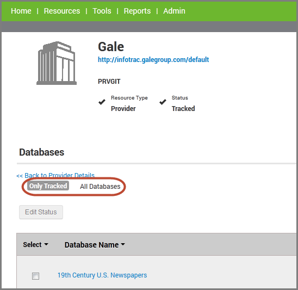Sort by Database Name column
This screenshot has height=290, width=298.
95,245
